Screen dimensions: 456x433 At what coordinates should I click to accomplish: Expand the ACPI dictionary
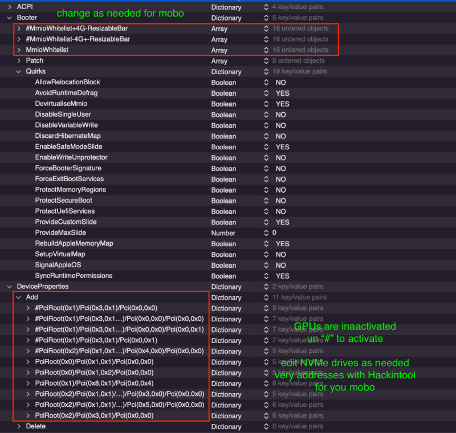(10, 7)
